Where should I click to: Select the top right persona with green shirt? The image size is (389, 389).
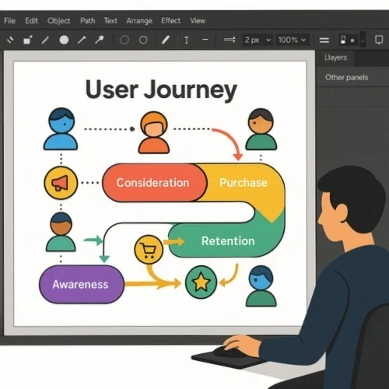coord(261,129)
